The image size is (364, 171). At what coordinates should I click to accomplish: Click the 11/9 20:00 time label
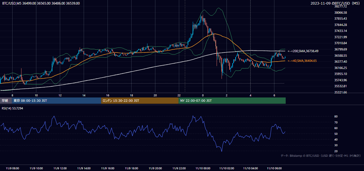click(x=155, y=168)
